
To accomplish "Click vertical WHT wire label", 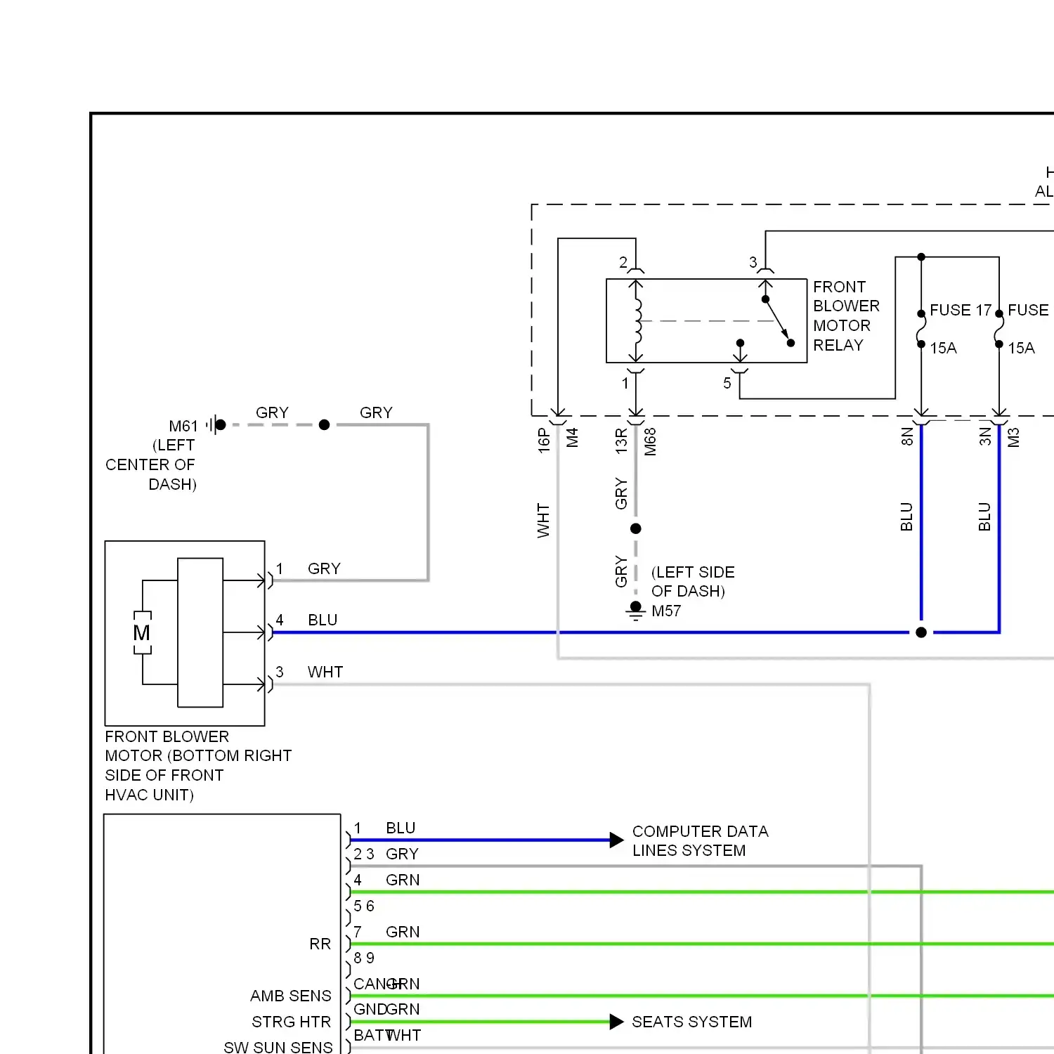I will pos(543,520).
